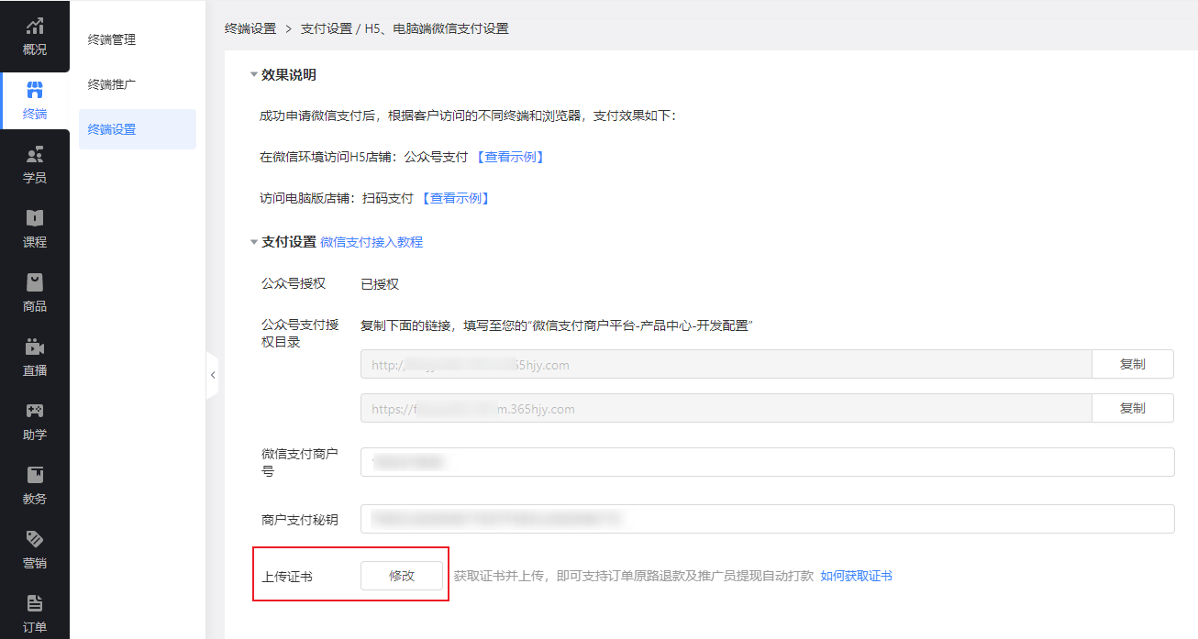Click the 修改 certificate button
Screen dimensions: 1198x639
[402, 576]
